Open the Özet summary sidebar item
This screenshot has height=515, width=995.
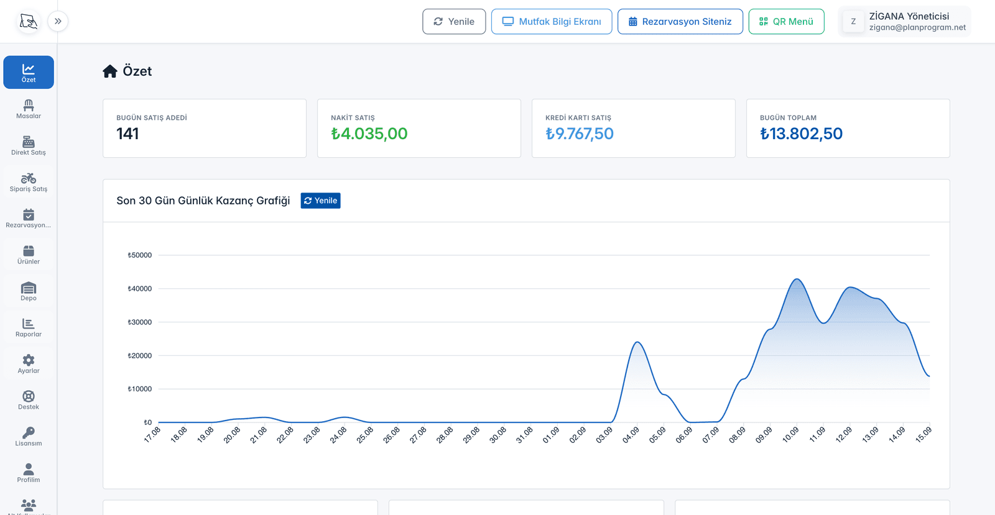(29, 72)
